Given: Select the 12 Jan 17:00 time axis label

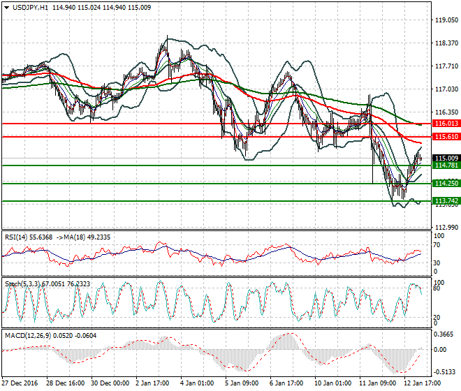Looking at the screenshot, I should [x=423, y=383].
